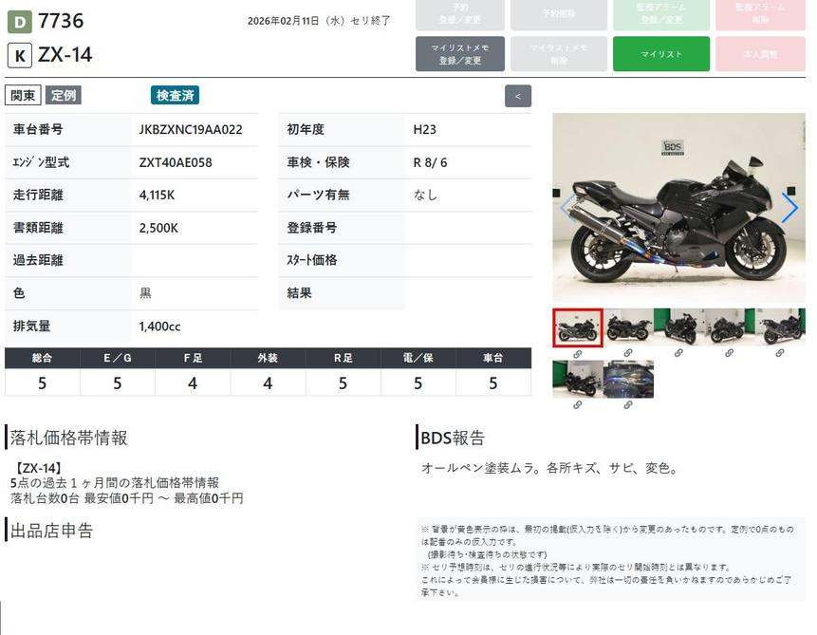The width and height of the screenshot is (817, 635).
Task: Select the third motorcycle thumbnail image
Action: point(678,327)
